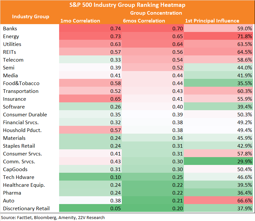
Task: Select the 'Auto' row label
Action: (8, 201)
